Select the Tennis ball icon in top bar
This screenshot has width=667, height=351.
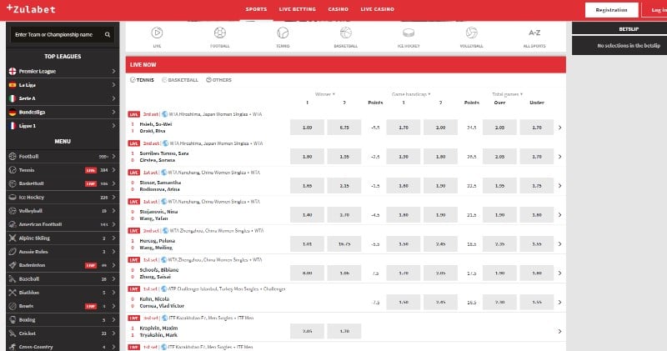(x=283, y=33)
